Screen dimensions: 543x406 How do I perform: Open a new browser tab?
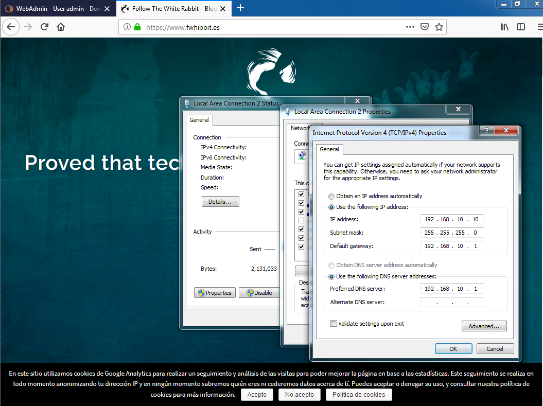pos(240,8)
